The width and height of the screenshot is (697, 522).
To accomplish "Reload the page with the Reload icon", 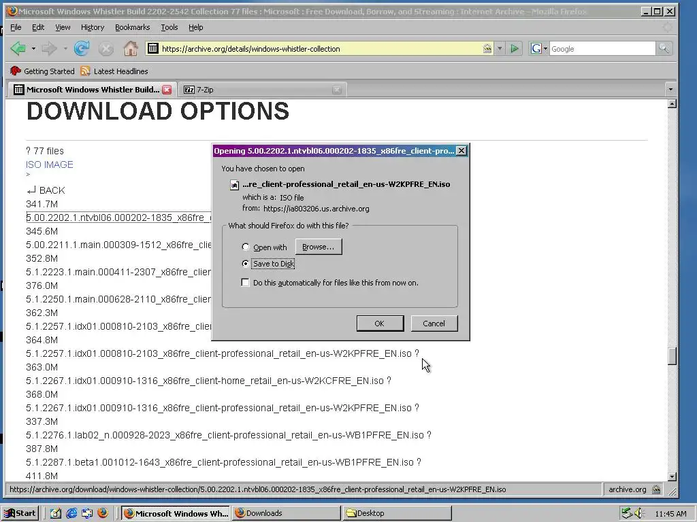I will (x=82, y=48).
